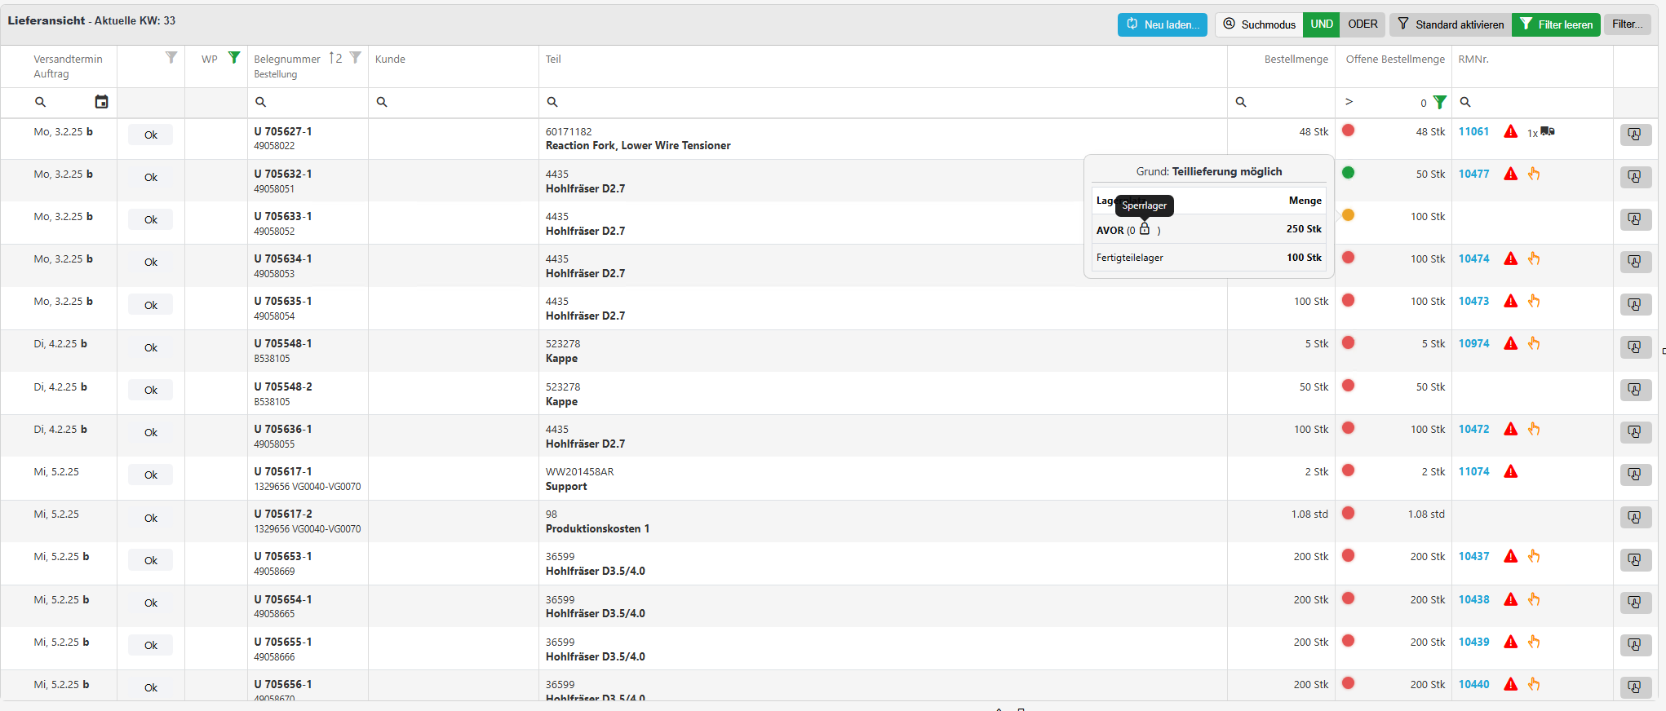Image resolution: width=1666 pixels, height=711 pixels.
Task: Click the lock icon next to AVOR
Action: point(1145,229)
